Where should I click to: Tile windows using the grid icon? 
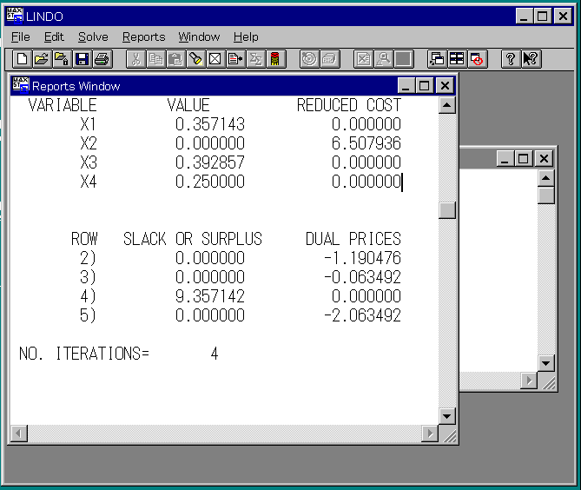tap(457, 59)
